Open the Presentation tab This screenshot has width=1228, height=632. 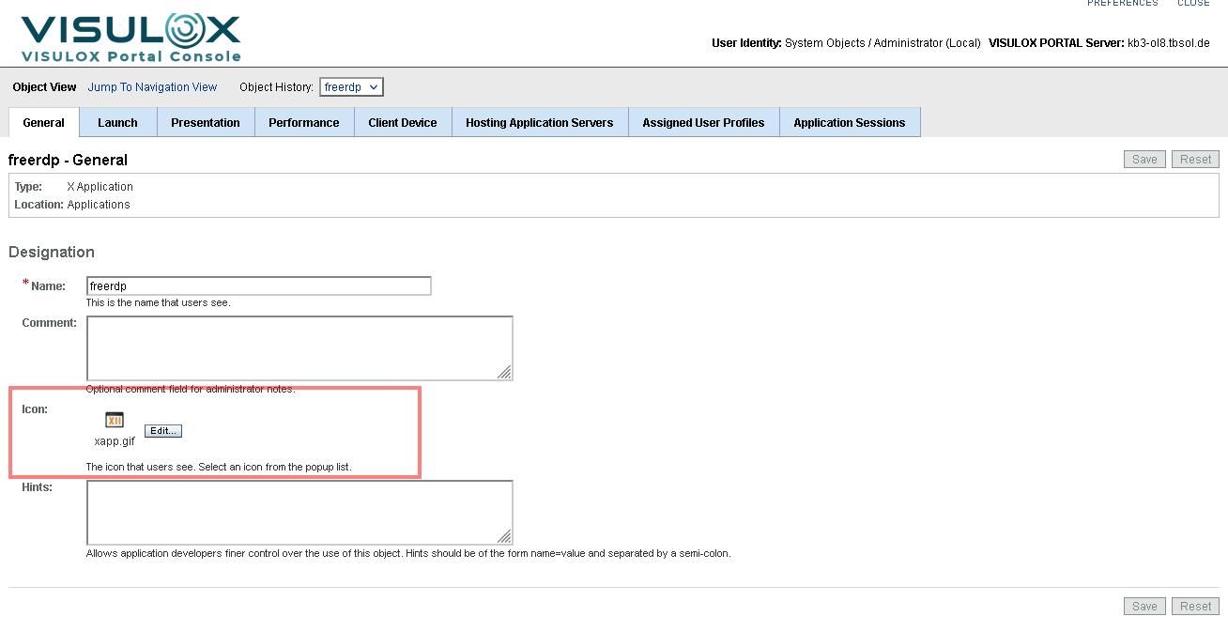click(205, 123)
